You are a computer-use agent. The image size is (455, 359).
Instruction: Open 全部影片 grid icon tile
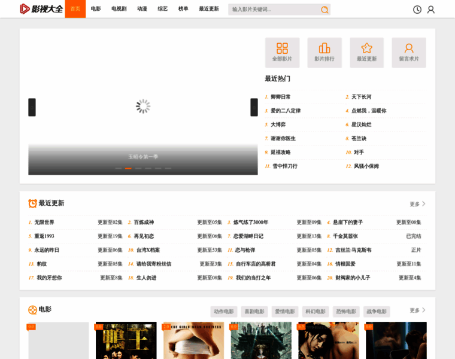pos(282,52)
